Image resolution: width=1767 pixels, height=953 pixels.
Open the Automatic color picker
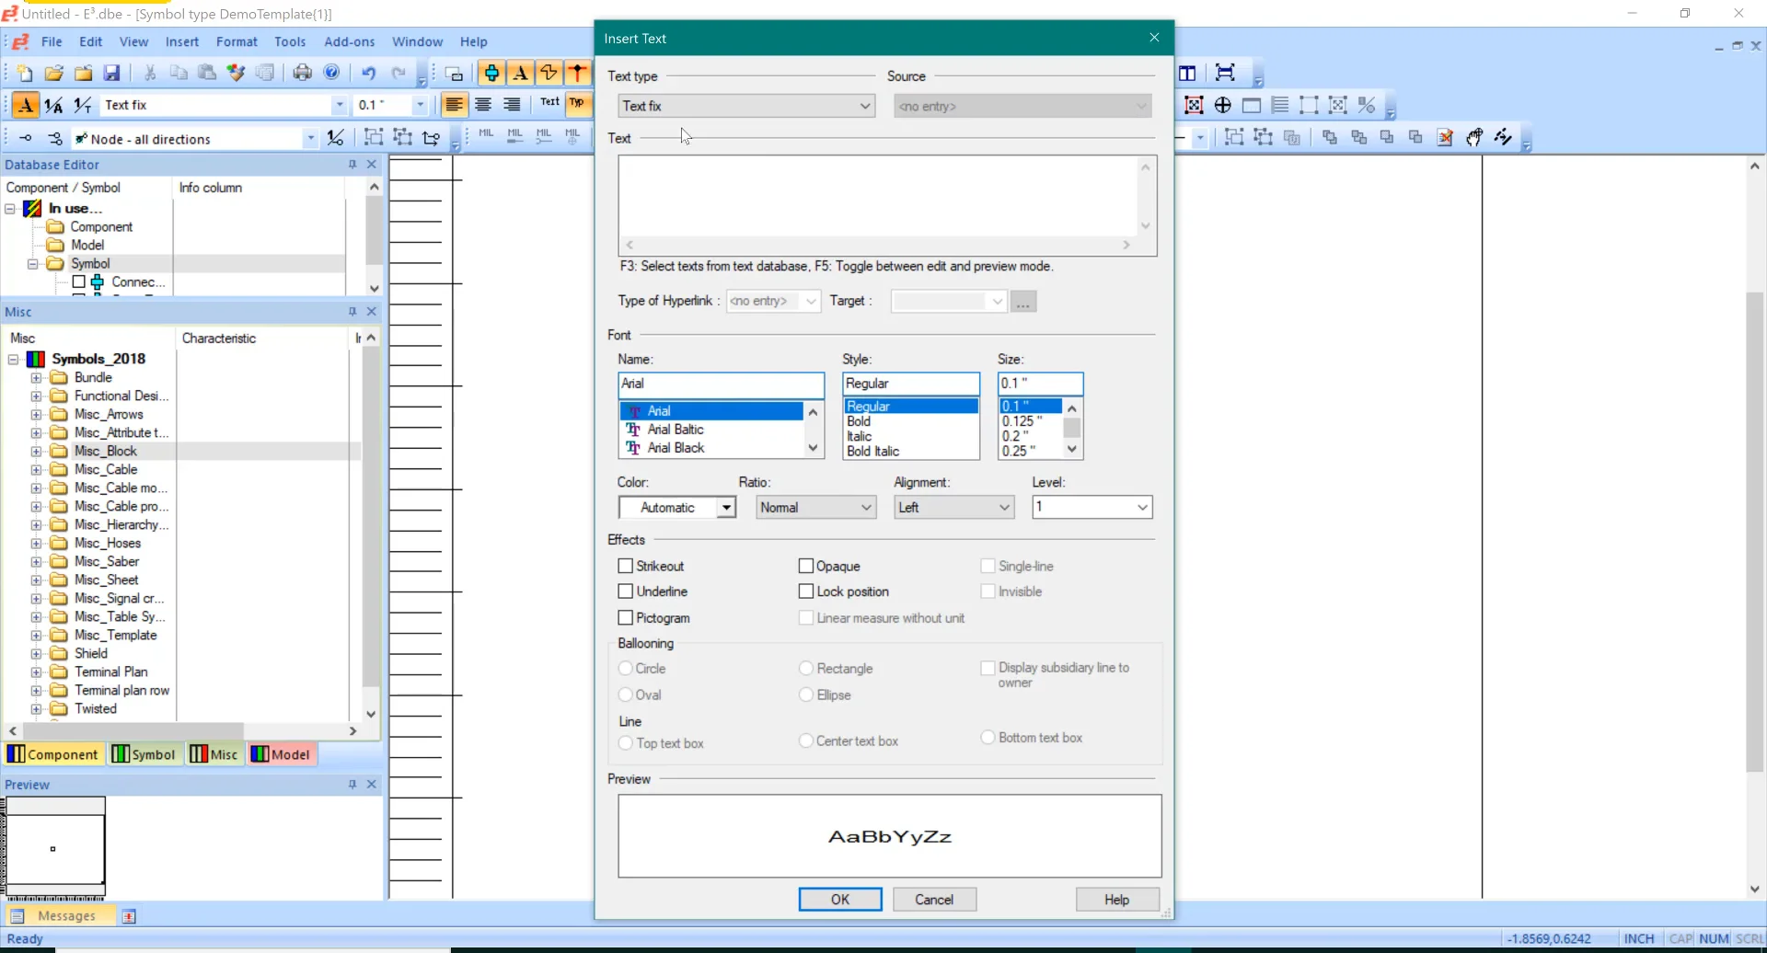tap(725, 508)
